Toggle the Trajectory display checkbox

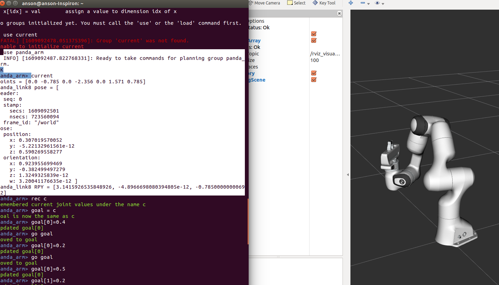click(x=314, y=73)
